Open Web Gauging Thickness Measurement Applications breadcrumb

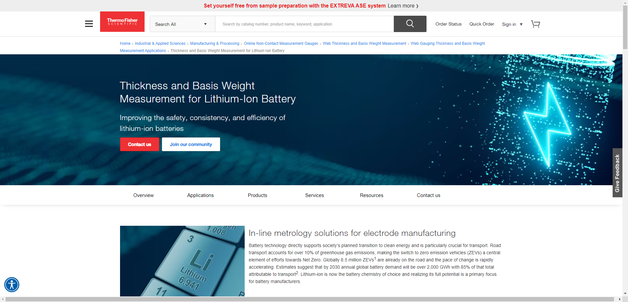[448, 44]
